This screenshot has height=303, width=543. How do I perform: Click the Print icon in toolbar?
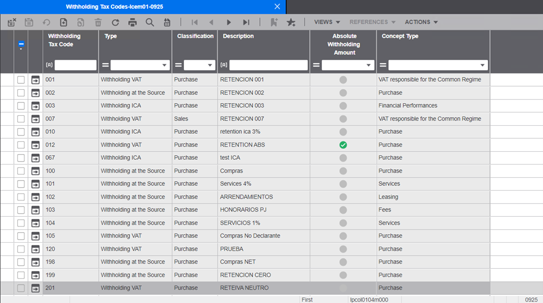click(132, 22)
